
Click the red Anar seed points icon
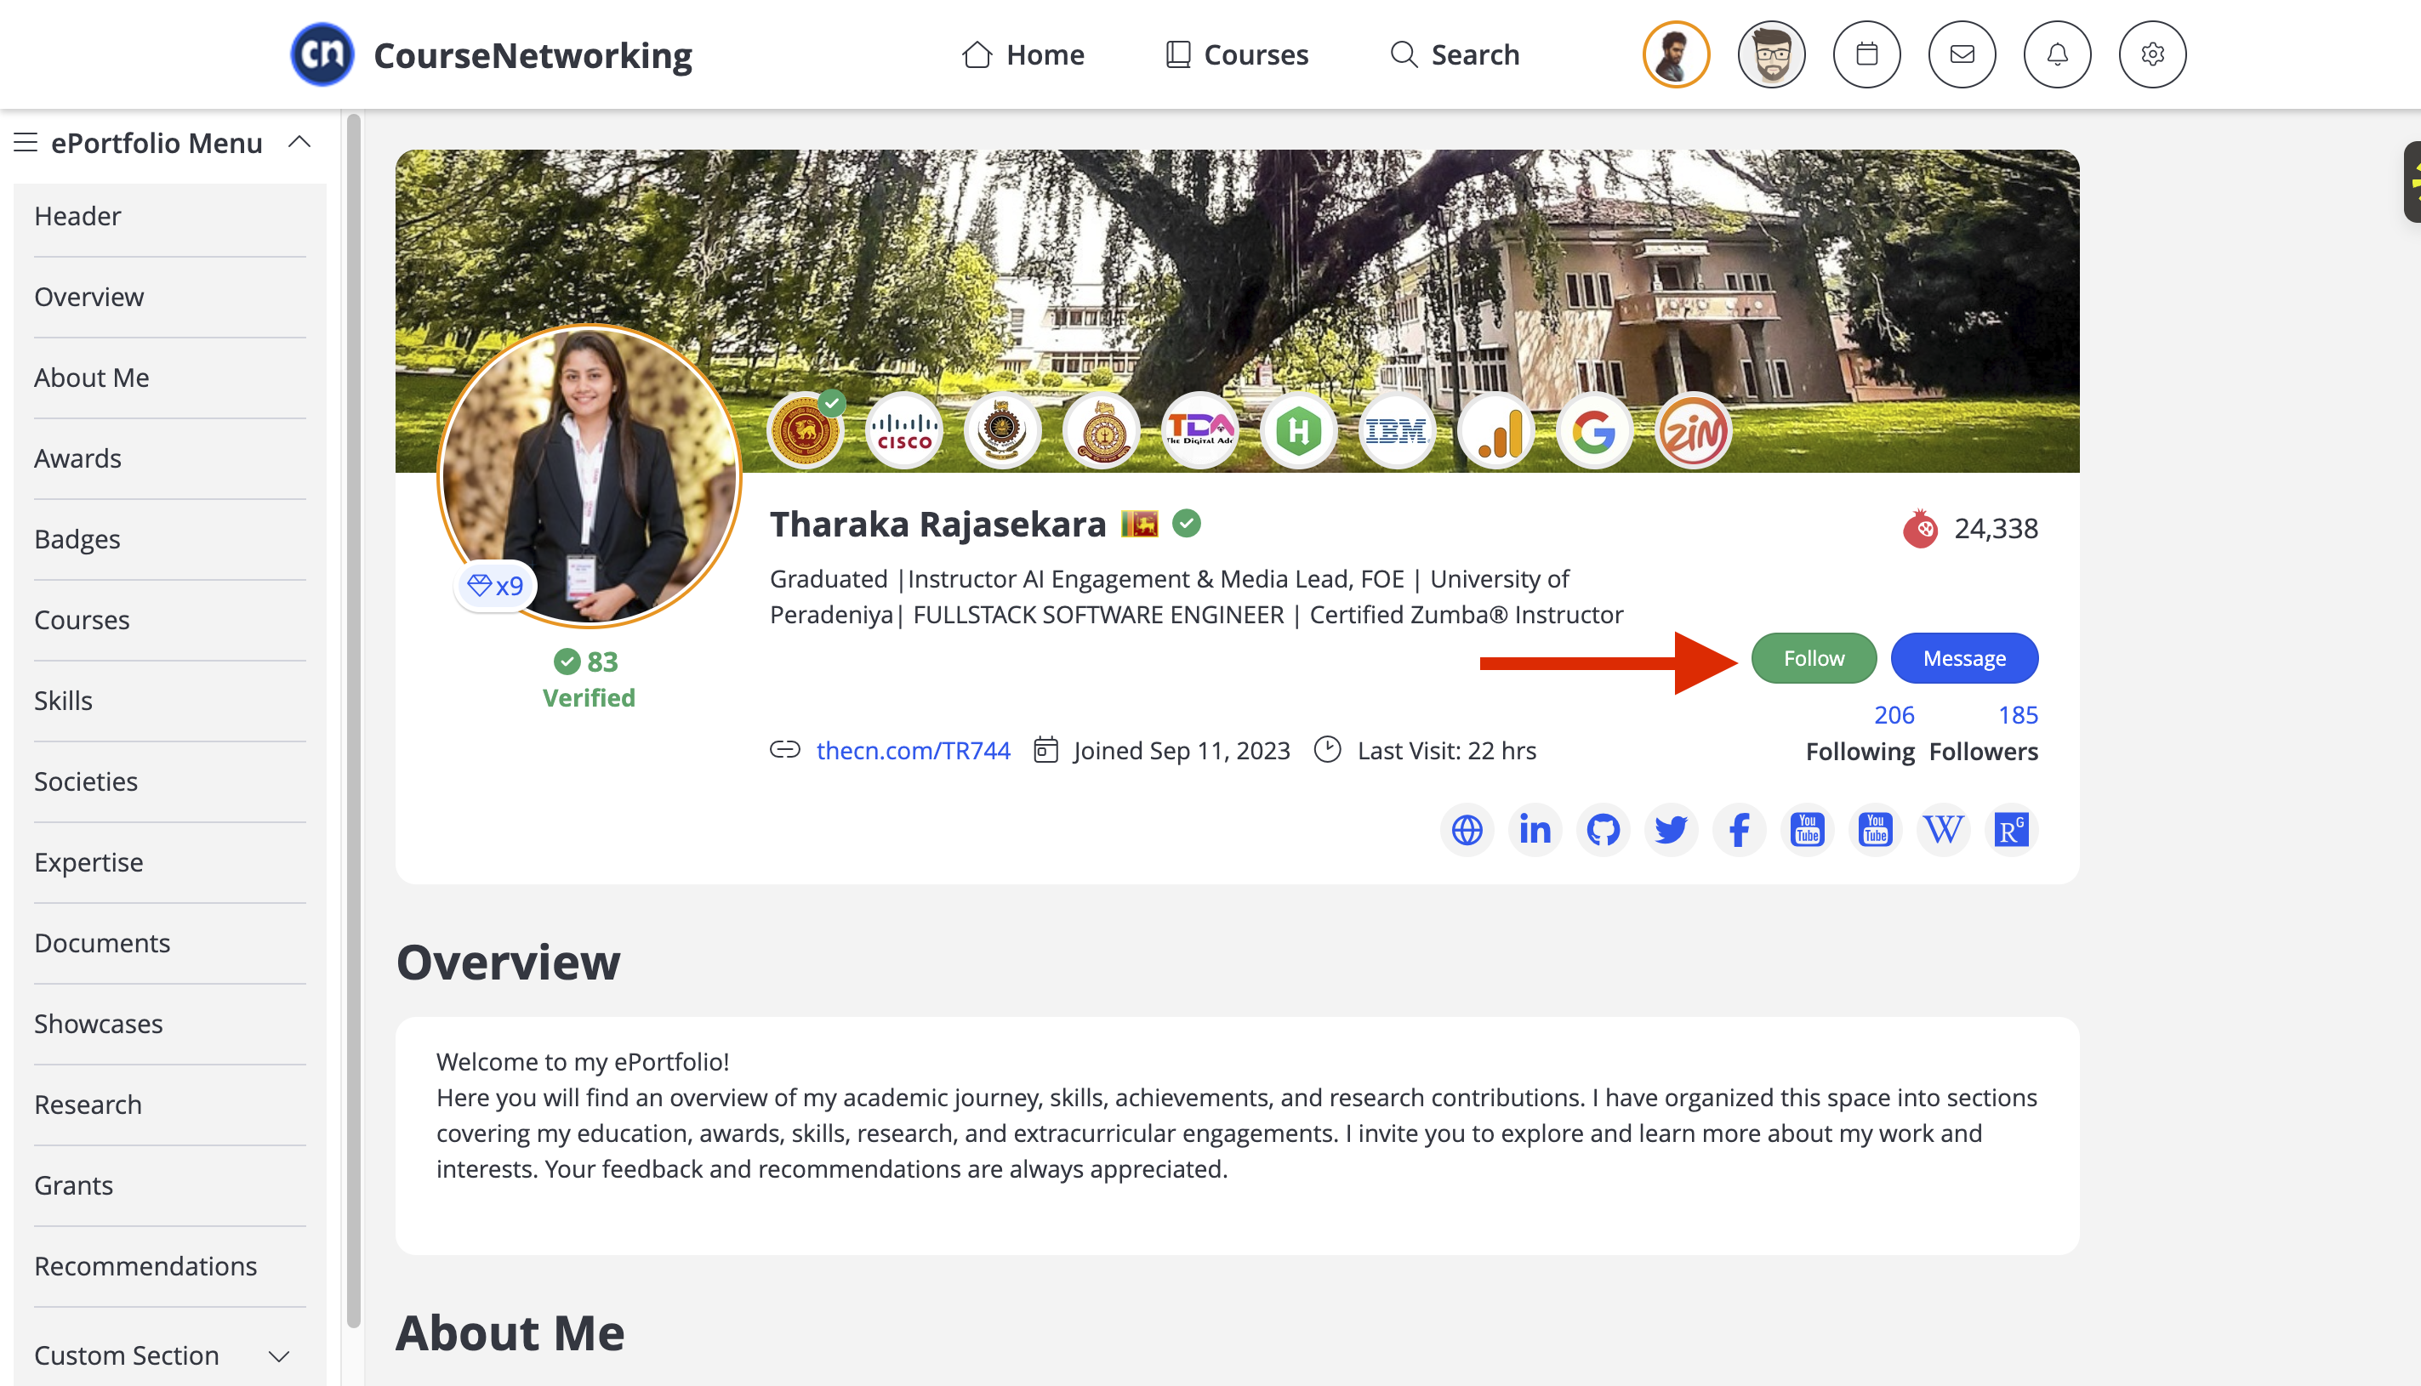[1920, 529]
